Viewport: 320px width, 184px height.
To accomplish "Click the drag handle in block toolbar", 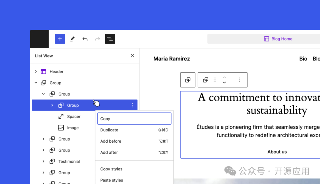I will (x=215, y=80).
